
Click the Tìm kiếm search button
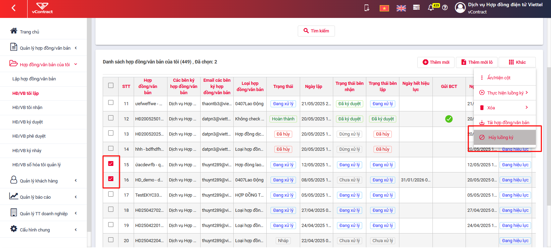click(x=316, y=31)
